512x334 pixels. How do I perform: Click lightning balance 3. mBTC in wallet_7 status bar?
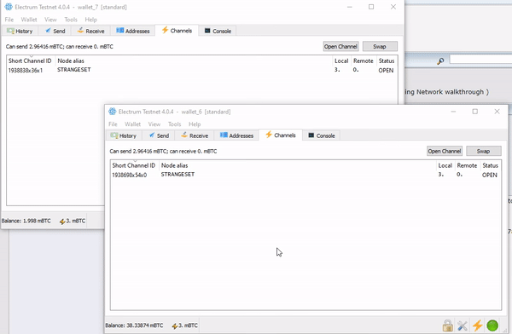pos(73,221)
